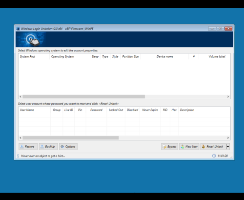244x200 pixels.
Task: Click the Partition Size column header
Action: [x=130, y=57]
